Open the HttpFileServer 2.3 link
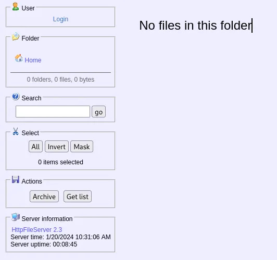277x260 pixels. click(37, 230)
